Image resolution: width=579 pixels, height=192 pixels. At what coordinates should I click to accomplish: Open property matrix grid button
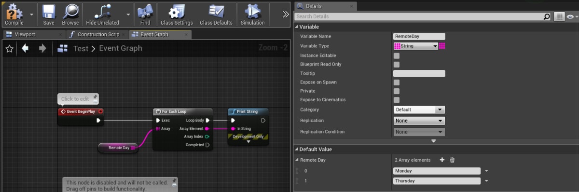coord(559,16)
